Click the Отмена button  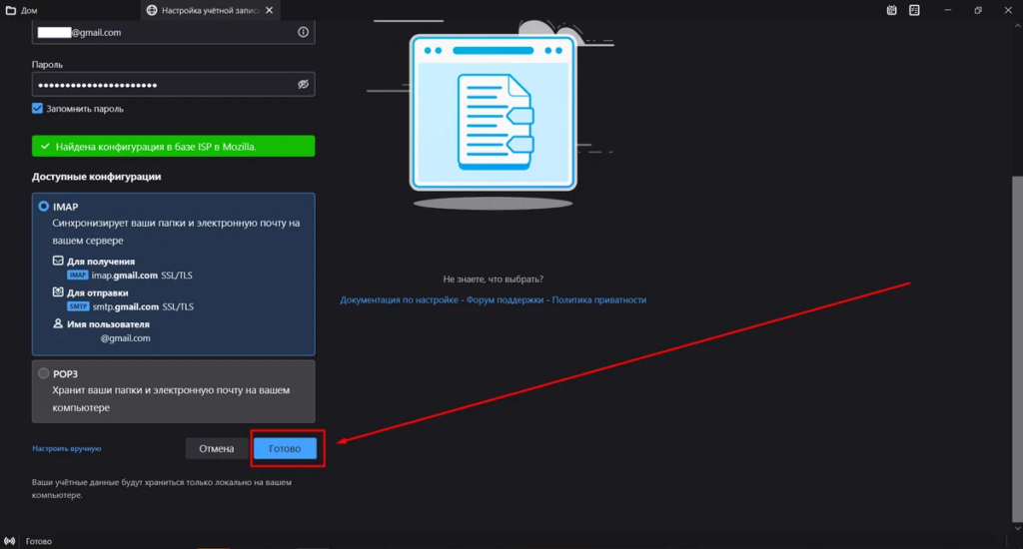tap(216, 448)
